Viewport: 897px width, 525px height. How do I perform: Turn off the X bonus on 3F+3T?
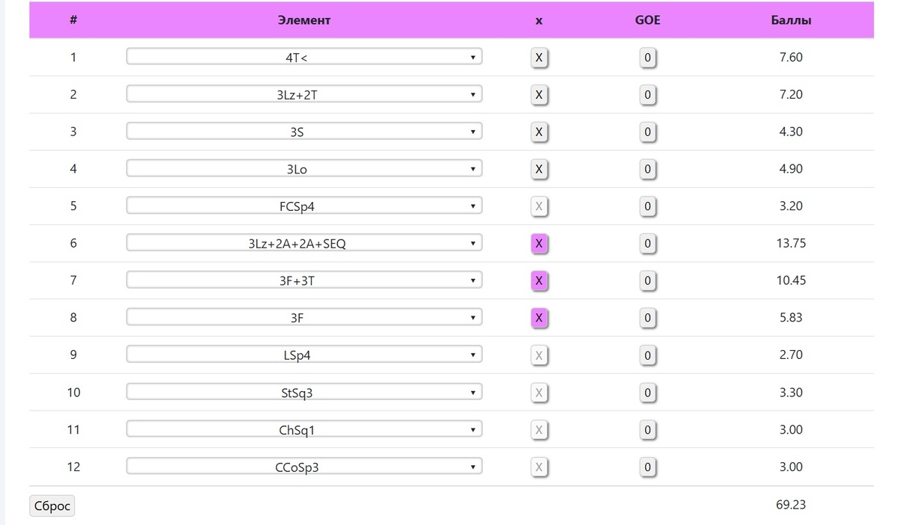(539, 281)
